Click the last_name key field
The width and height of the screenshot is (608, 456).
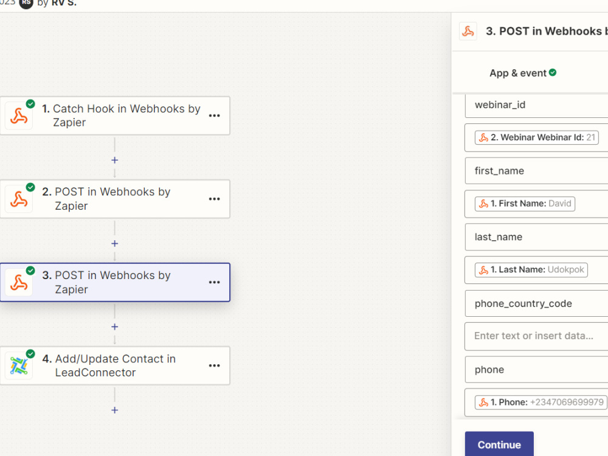coord(537,237)
